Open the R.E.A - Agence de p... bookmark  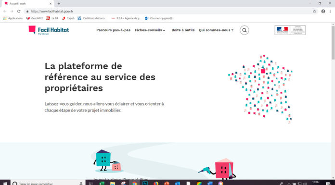tap(126, 18)
